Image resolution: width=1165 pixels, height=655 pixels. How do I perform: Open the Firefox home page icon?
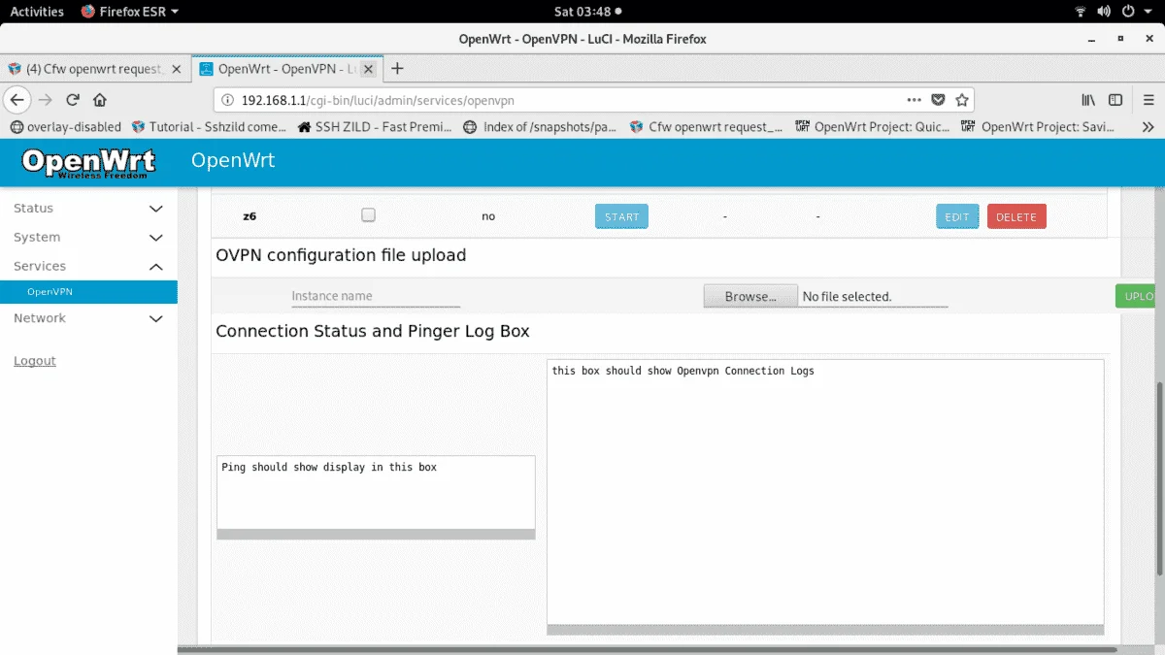(99, 100)
